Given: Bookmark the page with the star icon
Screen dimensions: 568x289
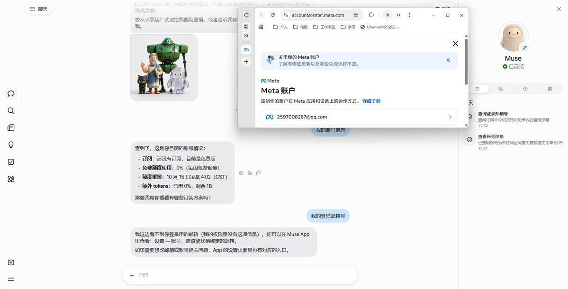Looking at the screenshot, I should pos(356,15).
